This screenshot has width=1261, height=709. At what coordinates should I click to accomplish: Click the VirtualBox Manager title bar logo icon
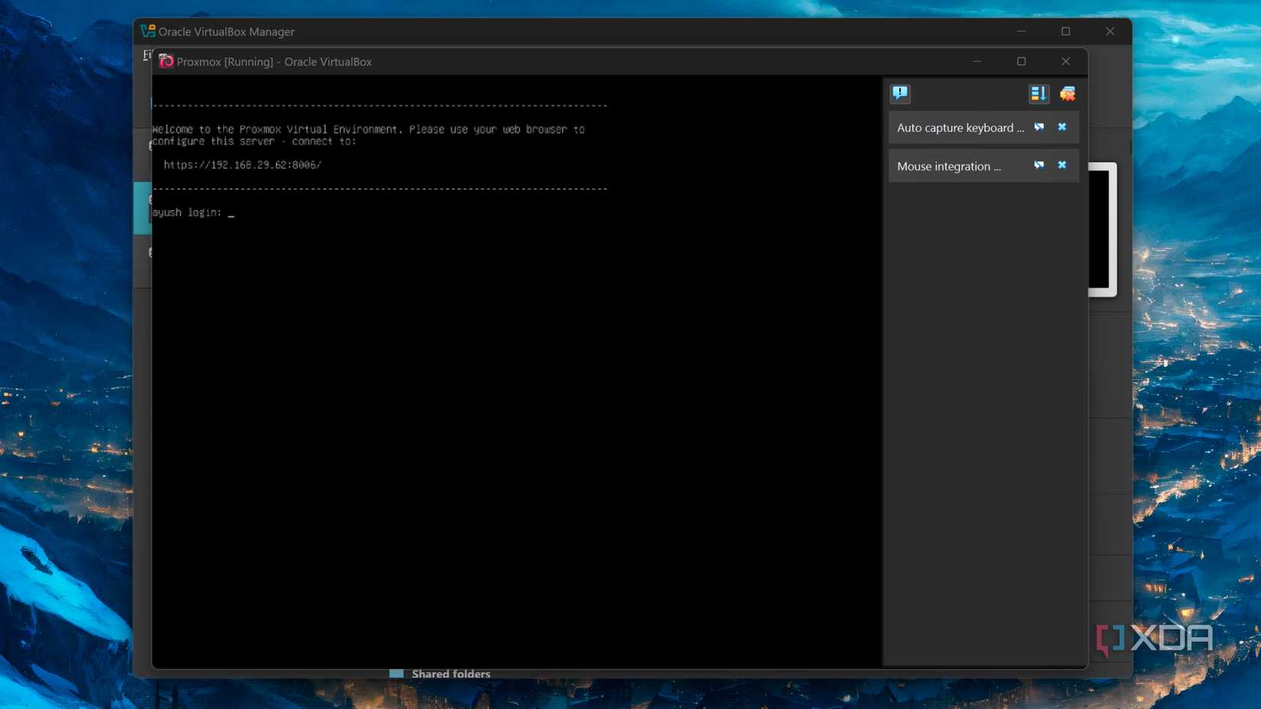click(147, 31)
